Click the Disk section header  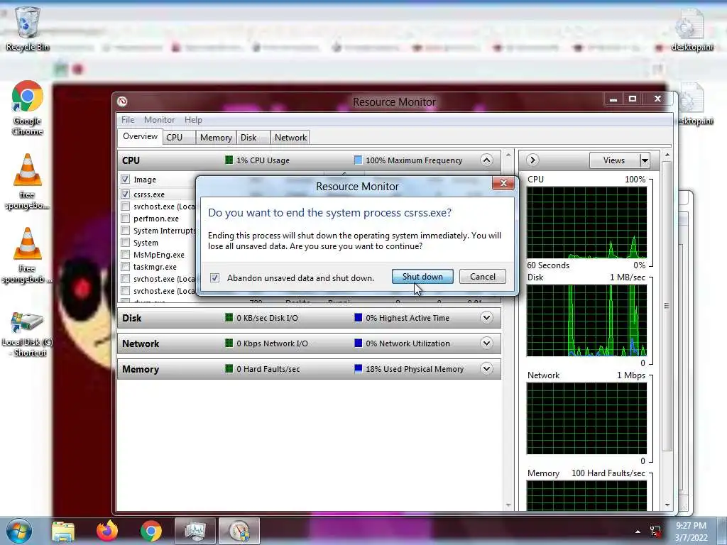[x=310, y=318]
